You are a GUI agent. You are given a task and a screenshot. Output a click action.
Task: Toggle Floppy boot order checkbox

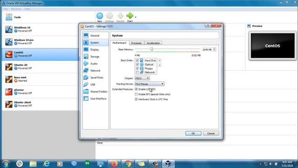(x=137, y=69)
